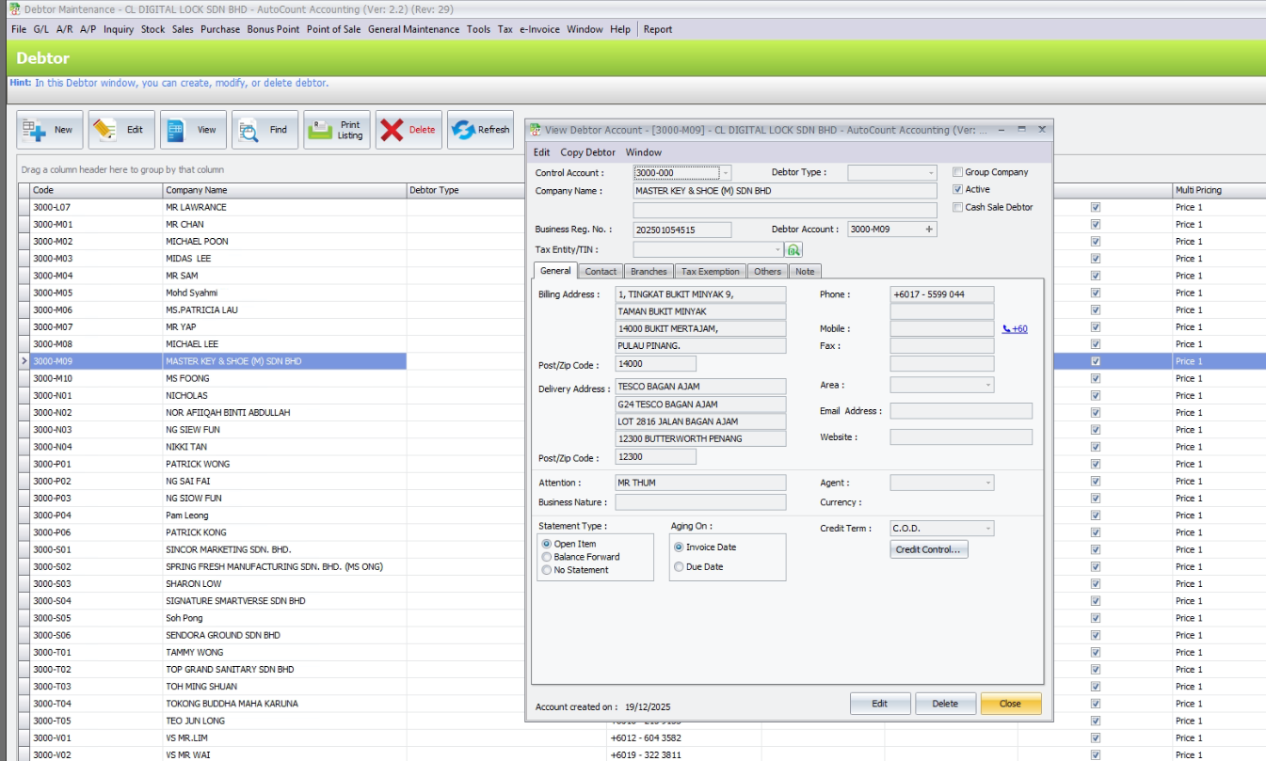
Task: Choose Balance Forward statement type
Action: (x=546, y=557)
